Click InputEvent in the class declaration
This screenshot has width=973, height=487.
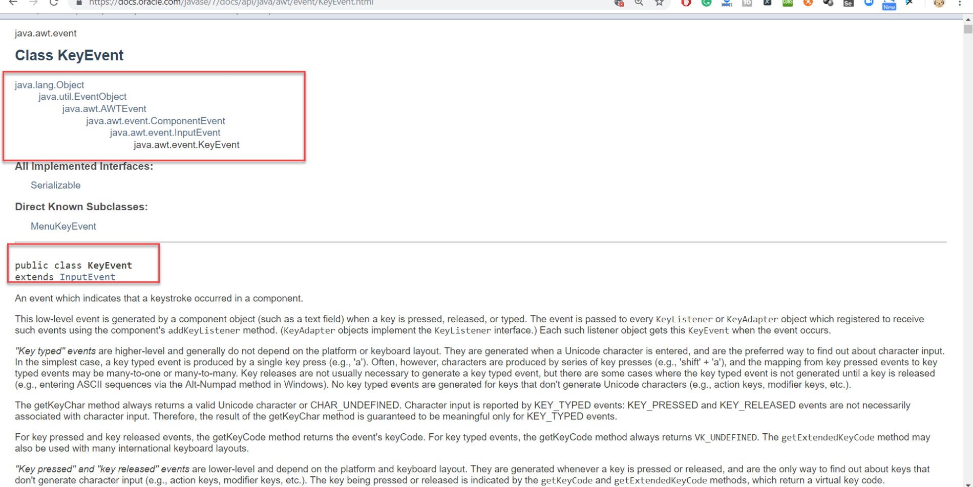tap(88, 277)
